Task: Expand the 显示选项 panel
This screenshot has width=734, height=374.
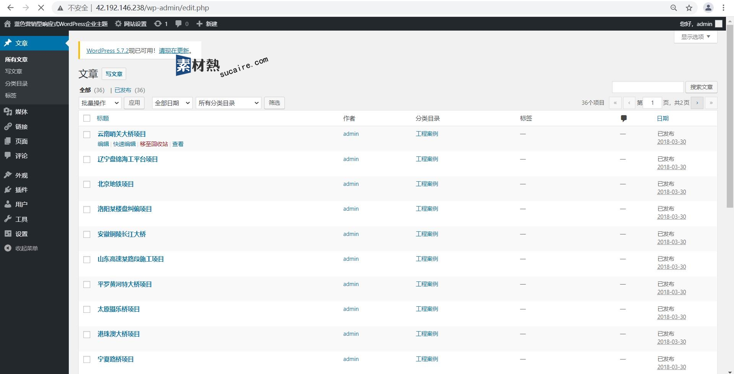Action: (x=695, y=37)
